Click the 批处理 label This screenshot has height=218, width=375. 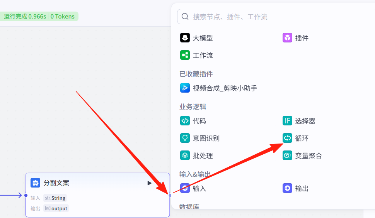click(x=203, y=155)
